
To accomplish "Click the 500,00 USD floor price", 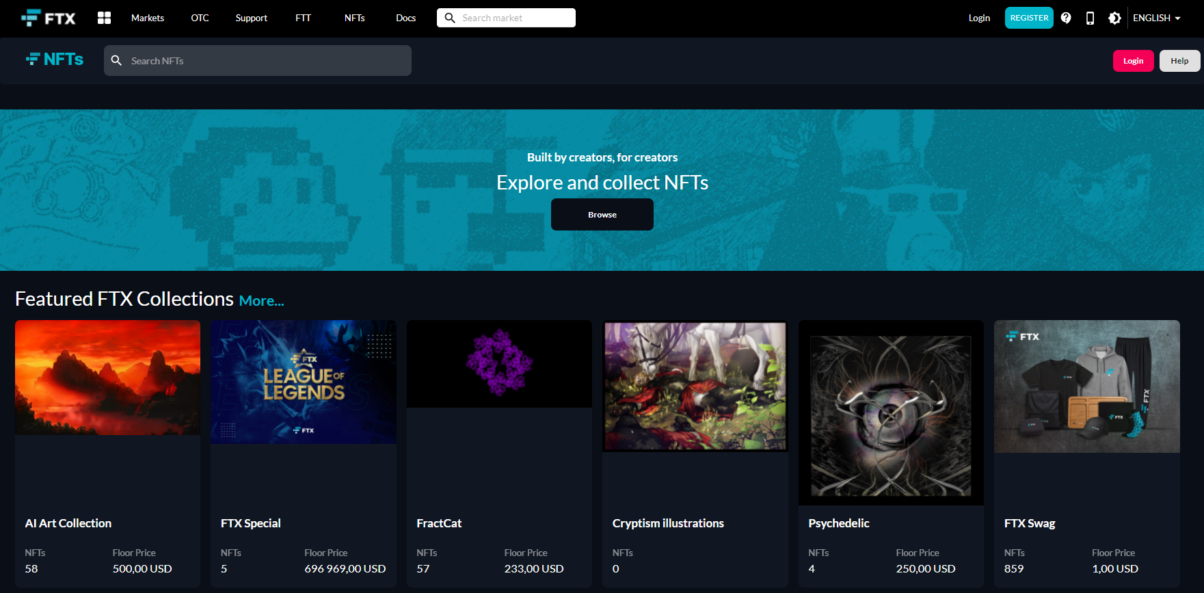I will [x=142, y=568].
